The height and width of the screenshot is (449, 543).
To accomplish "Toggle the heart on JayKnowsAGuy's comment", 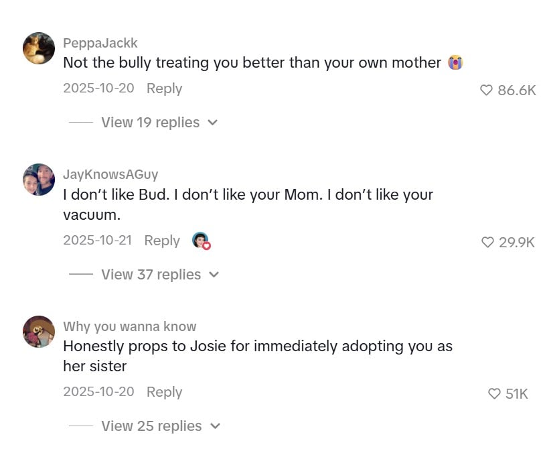I will [x=488, y=243].
